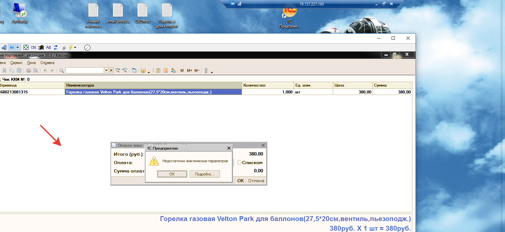
Task: Open the Справка menu
Action: [x=47, y=63]
